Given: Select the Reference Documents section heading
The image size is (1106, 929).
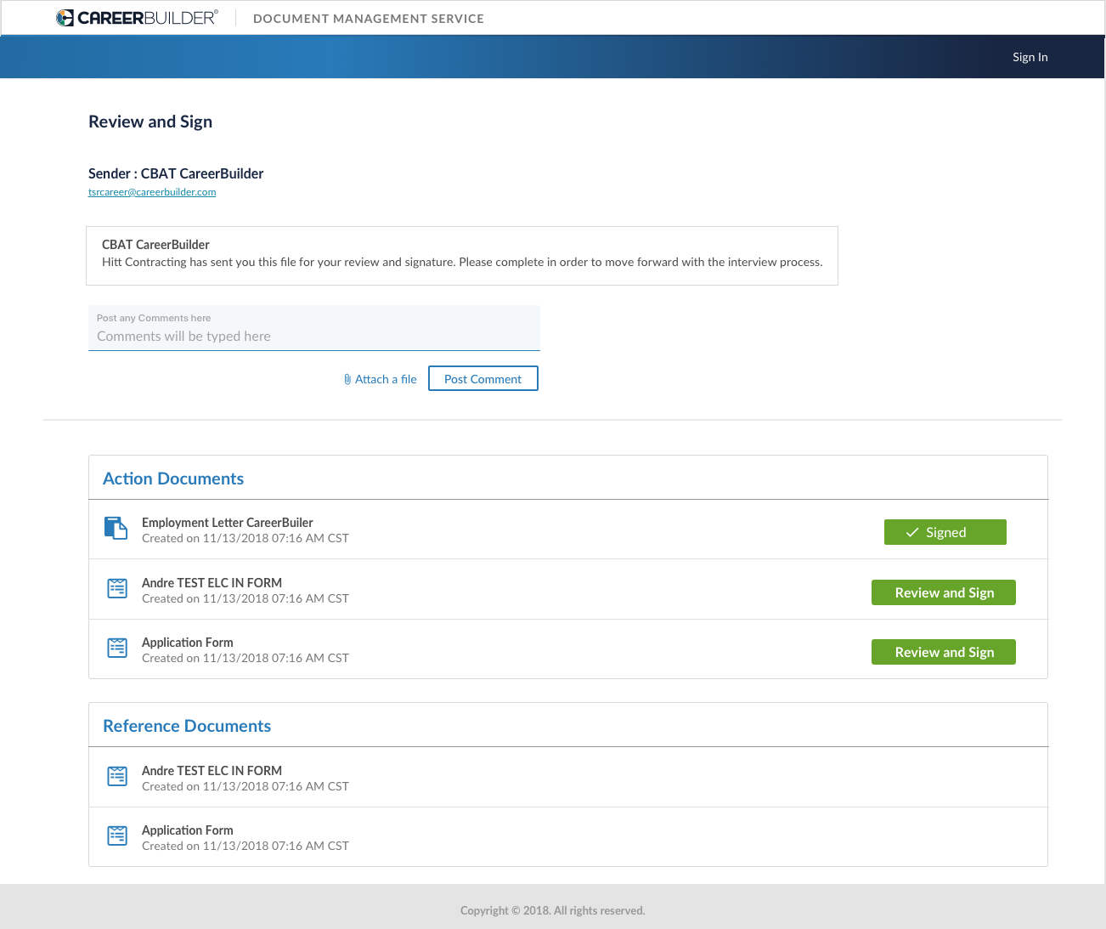Looking at the screenshot, I should tap(187, 725).
